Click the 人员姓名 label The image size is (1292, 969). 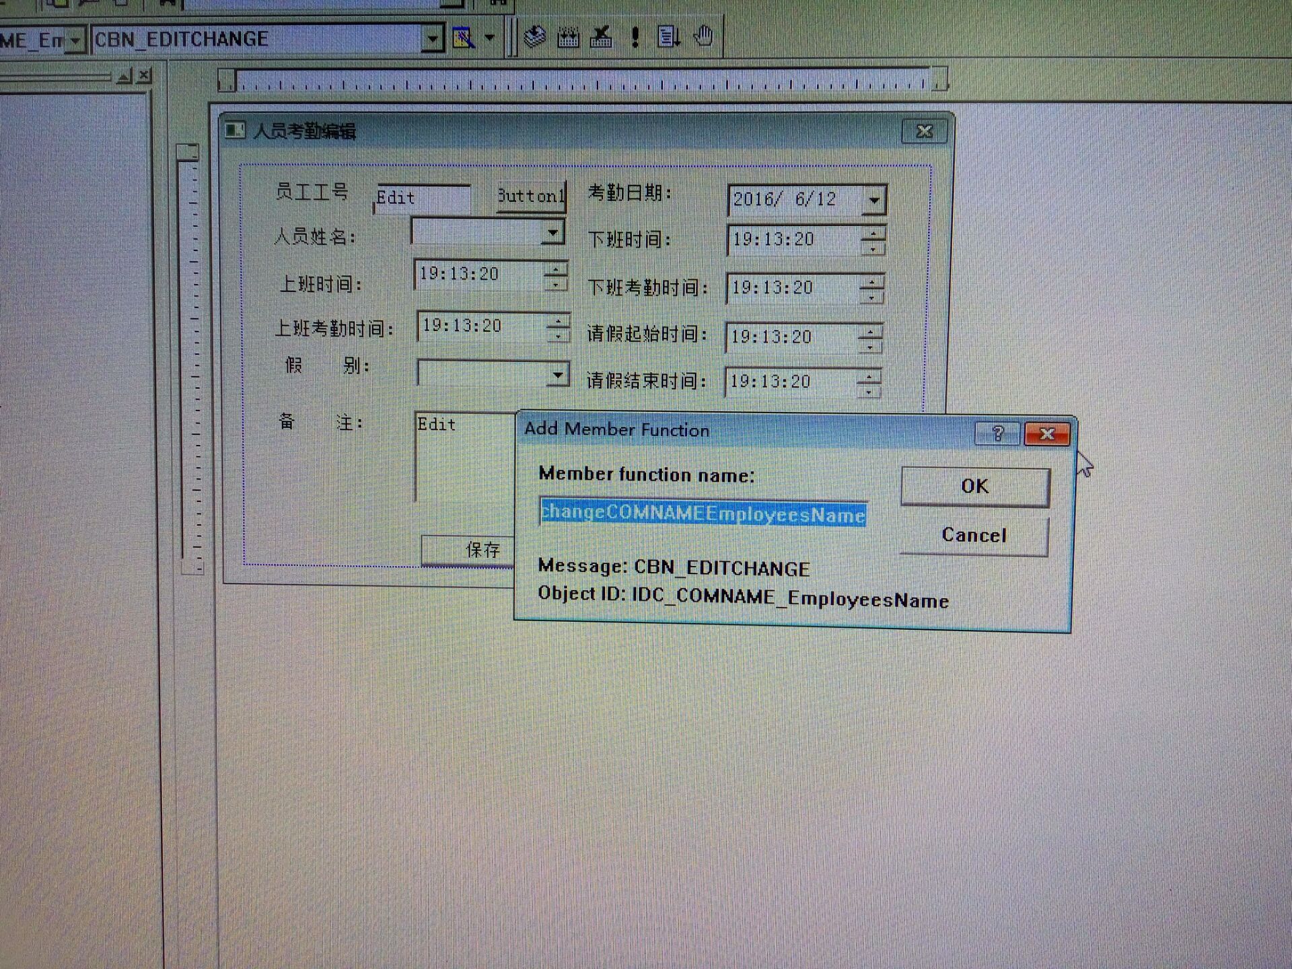coord(315,237)
